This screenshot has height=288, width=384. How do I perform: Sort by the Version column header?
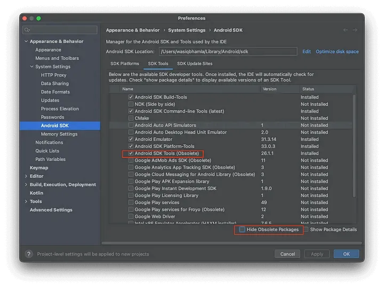(280, 89)
